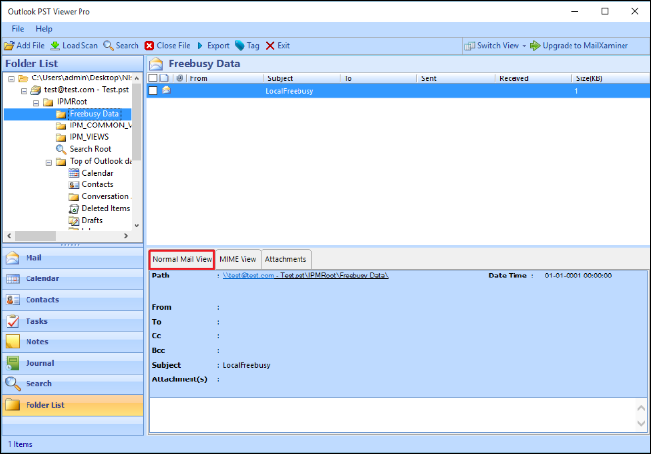Select Freebusy Data folder in tree

point(94,114)
